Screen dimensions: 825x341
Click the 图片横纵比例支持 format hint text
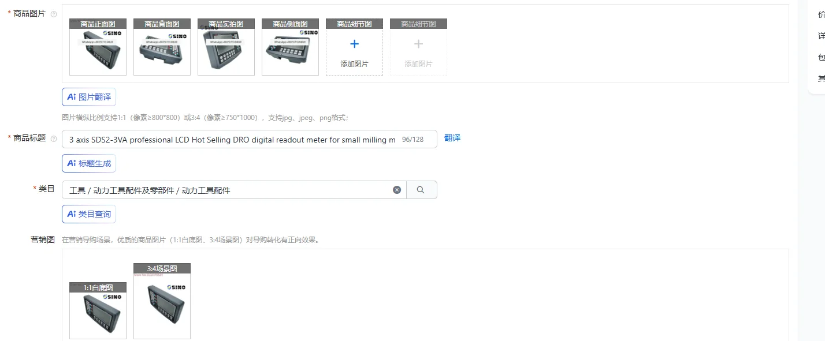click(x=205, y=118)
